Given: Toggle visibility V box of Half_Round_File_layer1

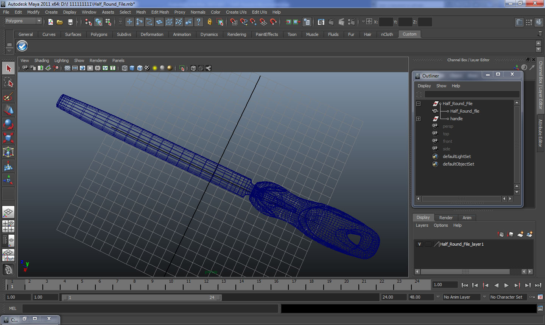Looking at the screenshot, I should [419, 244].
